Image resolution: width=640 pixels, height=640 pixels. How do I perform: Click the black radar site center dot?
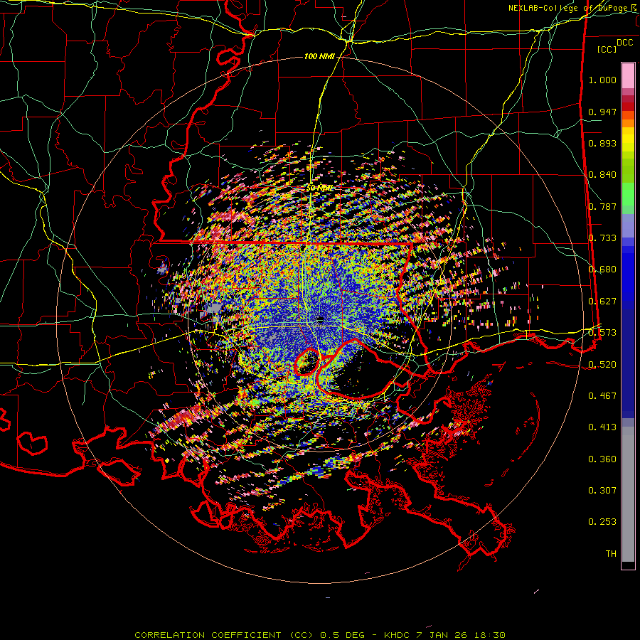pos(321,319)
